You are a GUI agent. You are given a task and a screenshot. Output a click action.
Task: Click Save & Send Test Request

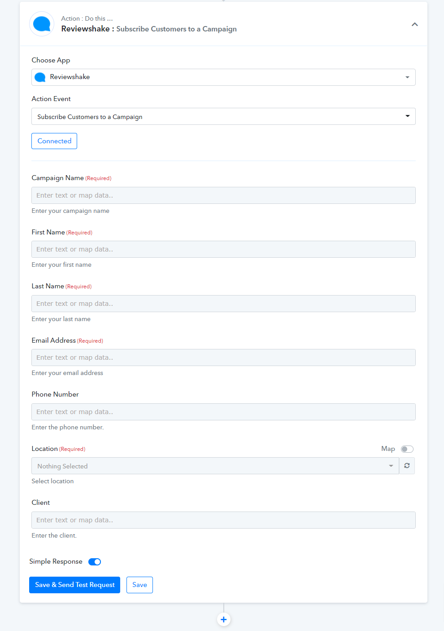[74, 585]
